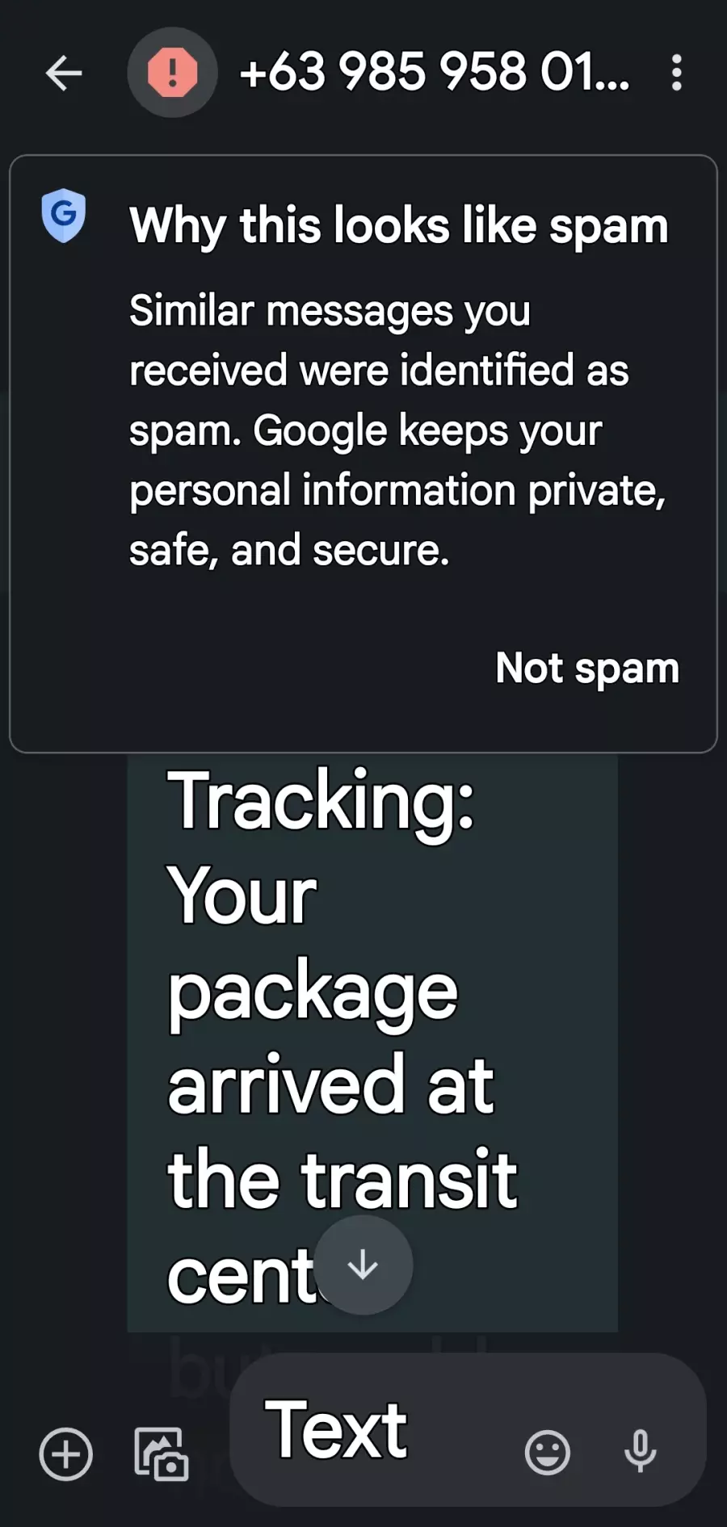This screenshot has width=727, height=1527.
Task: Open the gallery and camera picker
Action: [161, 1454]
